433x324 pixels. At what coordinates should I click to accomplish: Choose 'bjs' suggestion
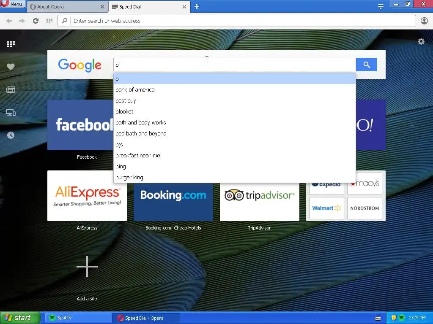click(x=234, y=145)
